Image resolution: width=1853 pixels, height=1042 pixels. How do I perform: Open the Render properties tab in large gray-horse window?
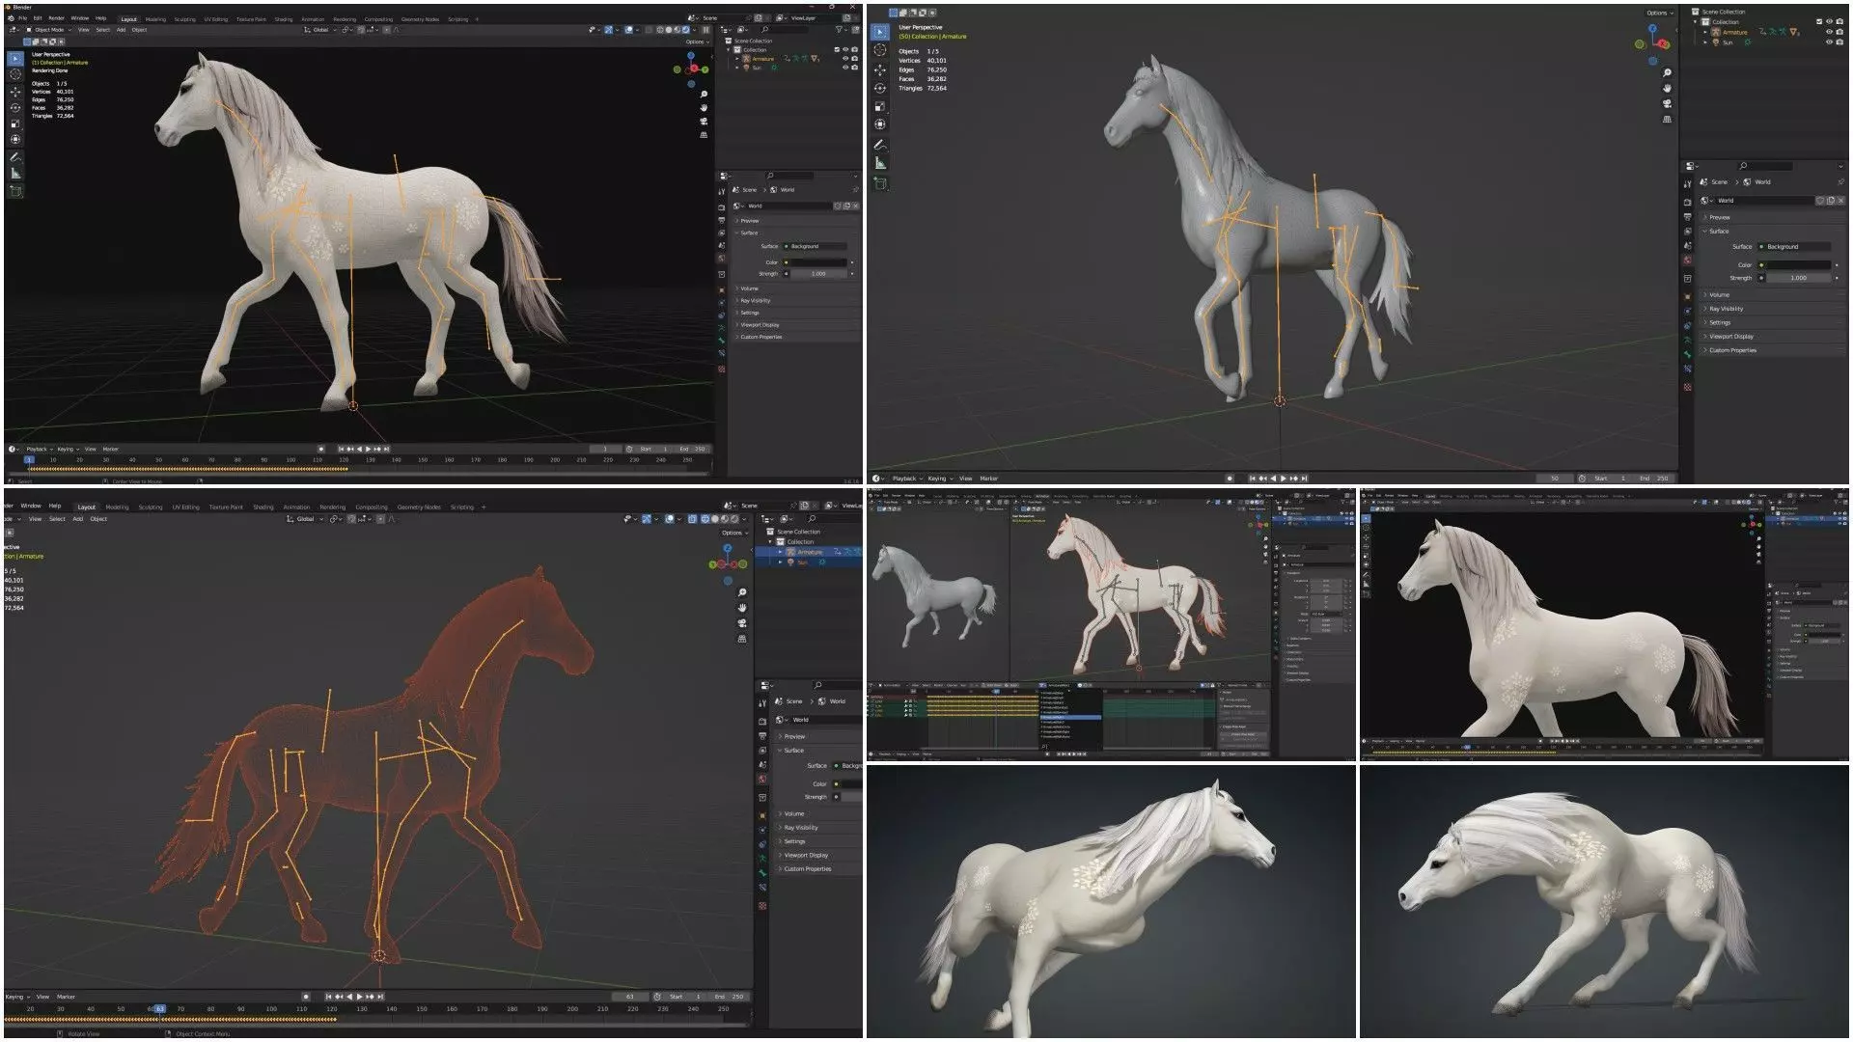[x=1687, y=203]
